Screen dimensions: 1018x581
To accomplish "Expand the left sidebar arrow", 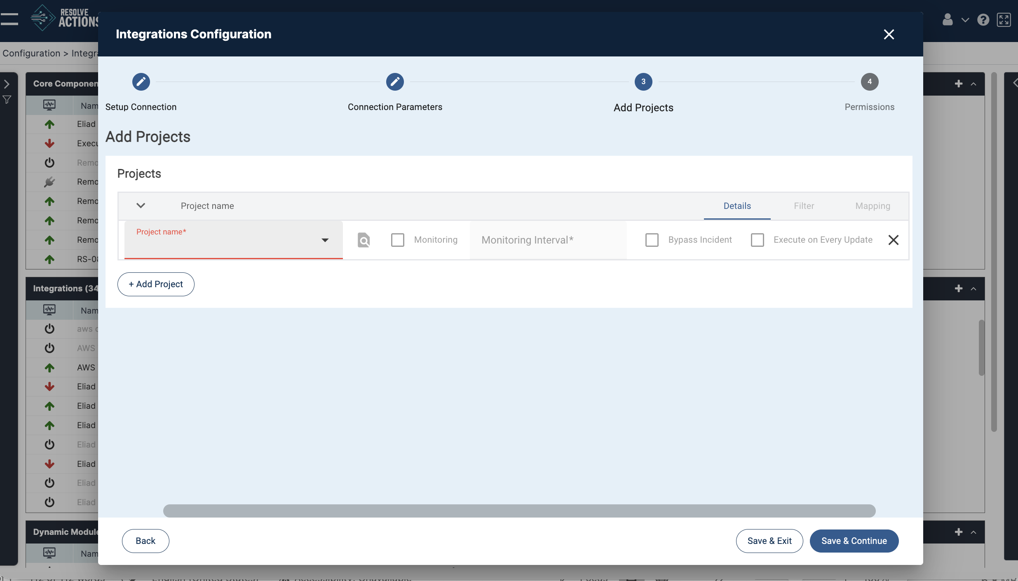I will tap(7, 84).
